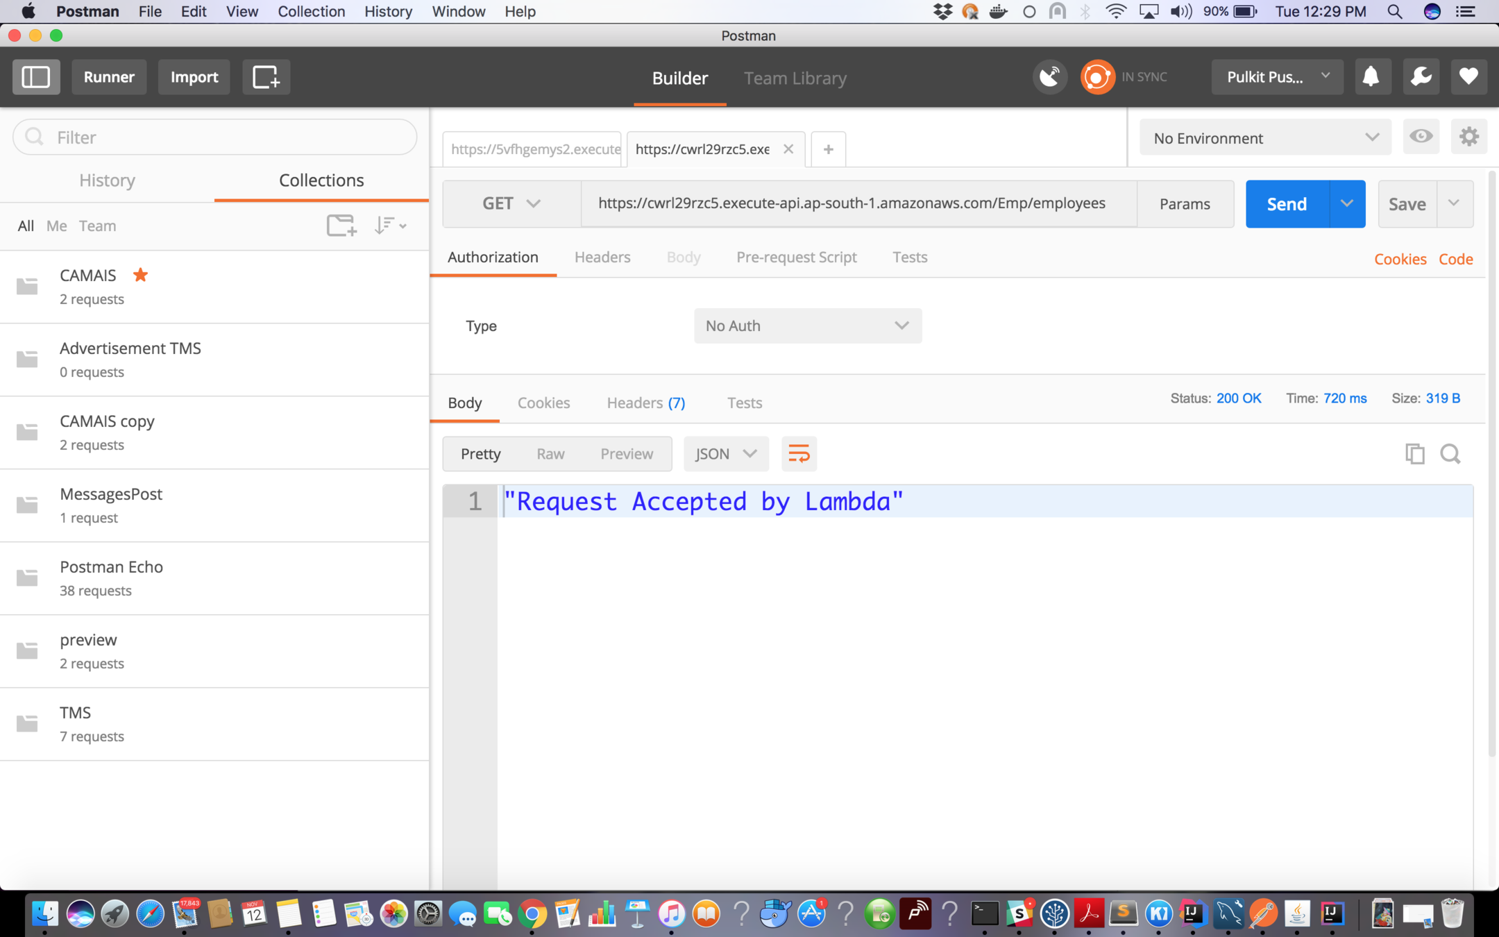
Task: Copy the response to clipboard icon
Action: (1414, 454)
